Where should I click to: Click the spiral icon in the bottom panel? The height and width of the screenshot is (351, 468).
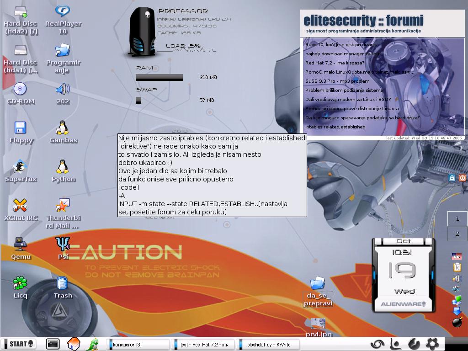[x=377, y=344]
